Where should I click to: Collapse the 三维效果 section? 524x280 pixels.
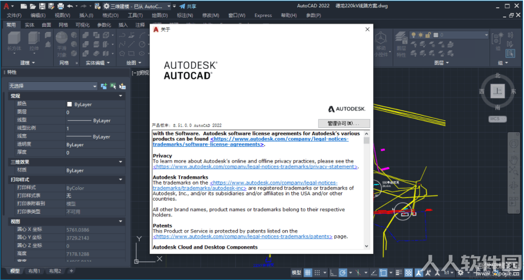click(121, 162)
